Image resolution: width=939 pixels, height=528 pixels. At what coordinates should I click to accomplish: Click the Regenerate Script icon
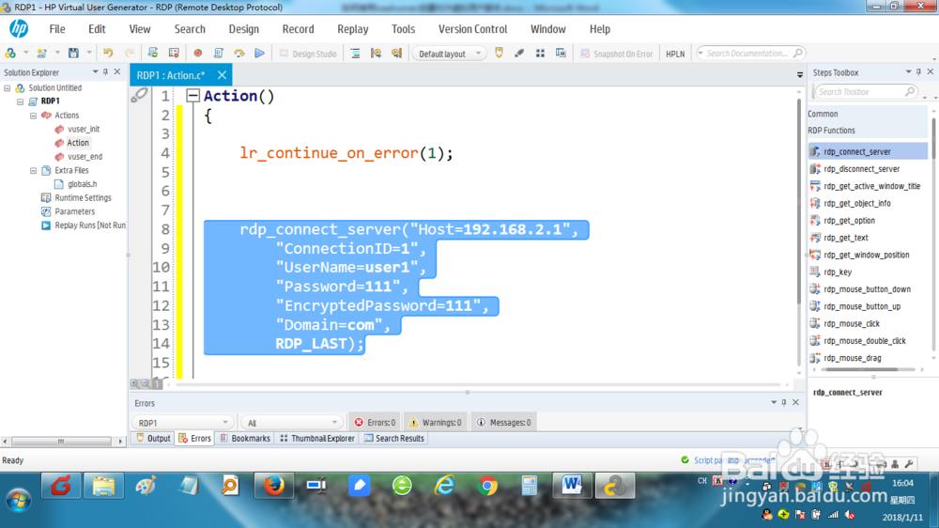(x=153, y=54)
